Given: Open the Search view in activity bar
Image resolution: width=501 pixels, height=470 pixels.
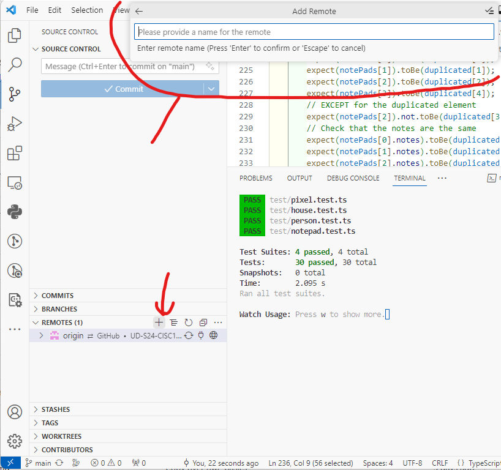Looking at the screenshot, I should click(14, 65).
